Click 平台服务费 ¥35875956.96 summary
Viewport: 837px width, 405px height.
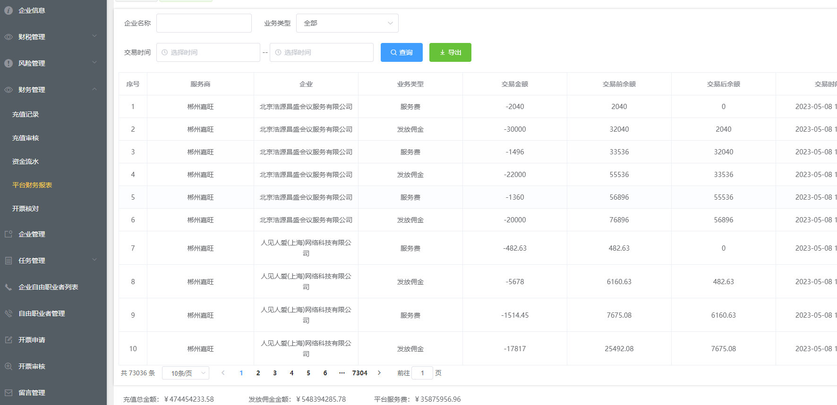(418, 399)
